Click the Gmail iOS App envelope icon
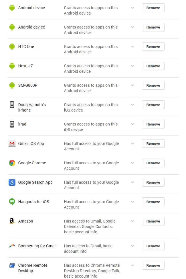Screen dimensions: 186x279 pos(12,143)
